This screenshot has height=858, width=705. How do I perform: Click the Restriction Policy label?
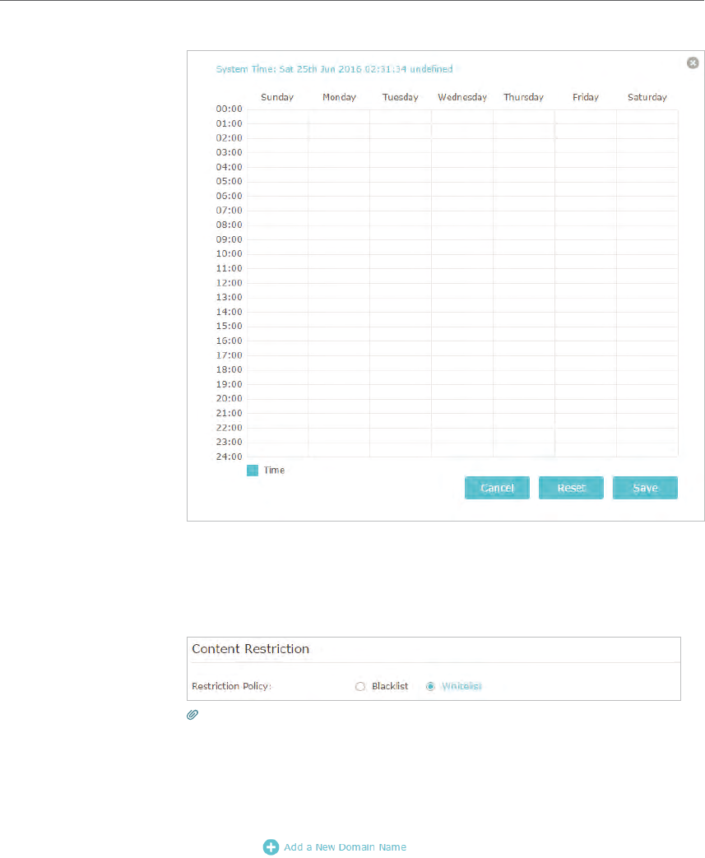[231, 686]
